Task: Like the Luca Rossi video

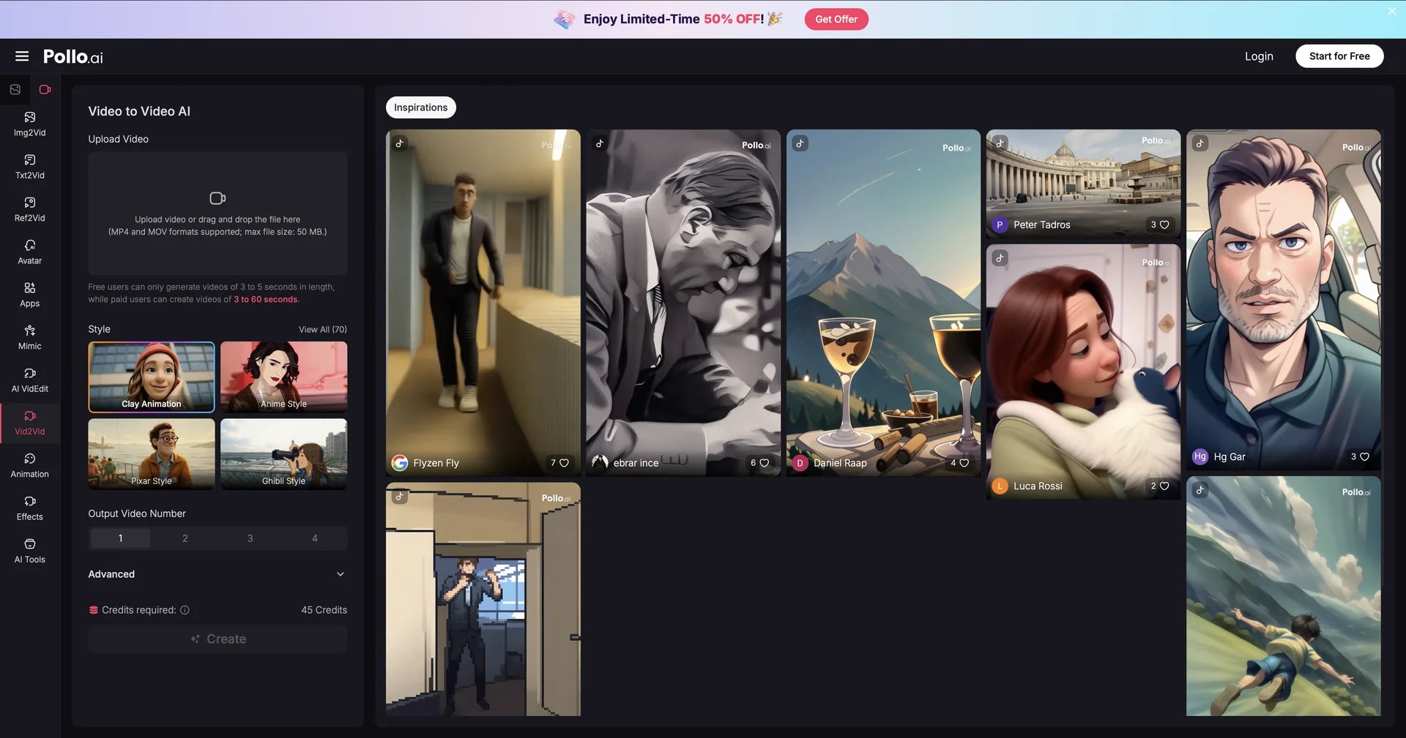Action: tap(1164, 486)
